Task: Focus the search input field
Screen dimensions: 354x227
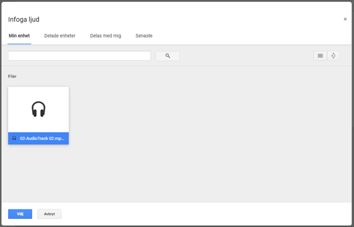Action: point(79,56)
